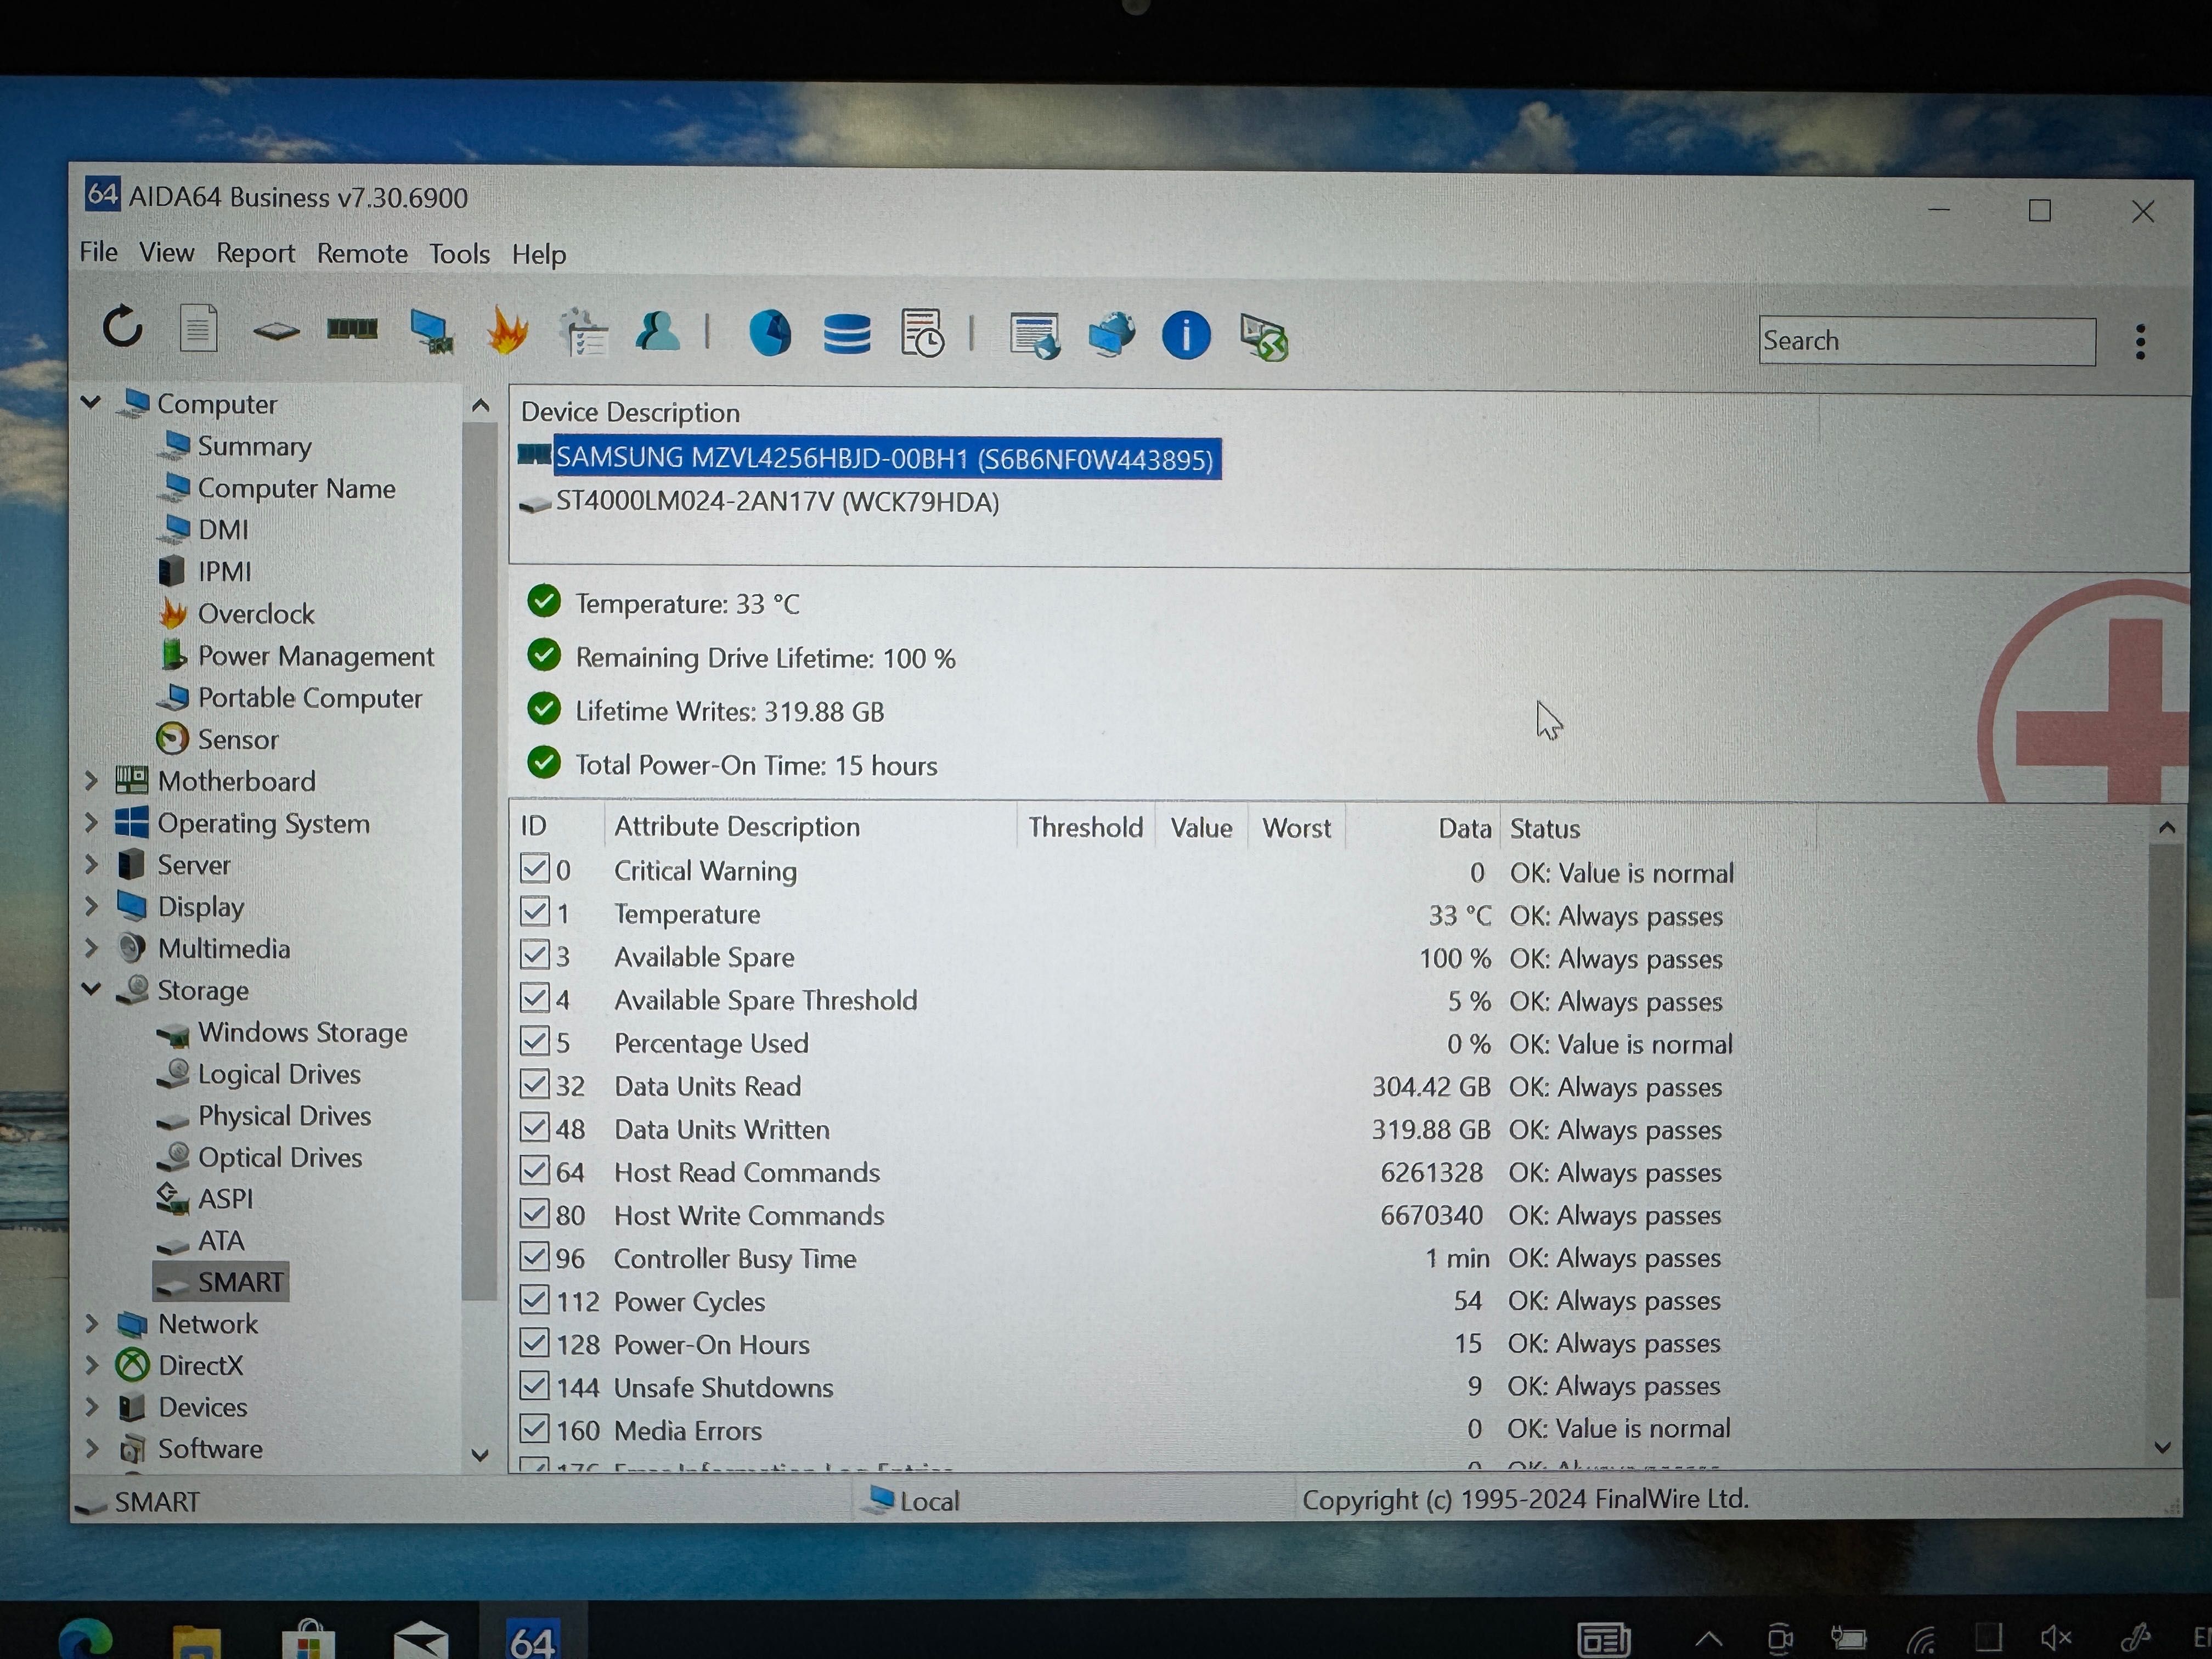The height and width of the screenshot is (1659, 2212).
Task: Open the View menu
Action: [x=166, y=252]
